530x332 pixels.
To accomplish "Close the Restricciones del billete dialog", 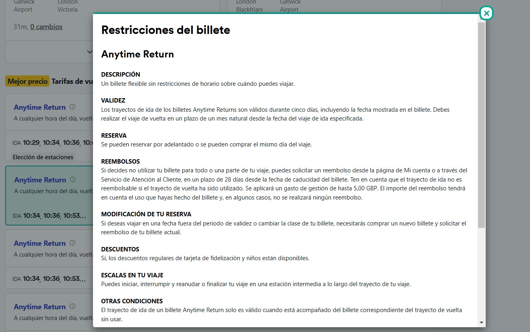I will [486, 13].
